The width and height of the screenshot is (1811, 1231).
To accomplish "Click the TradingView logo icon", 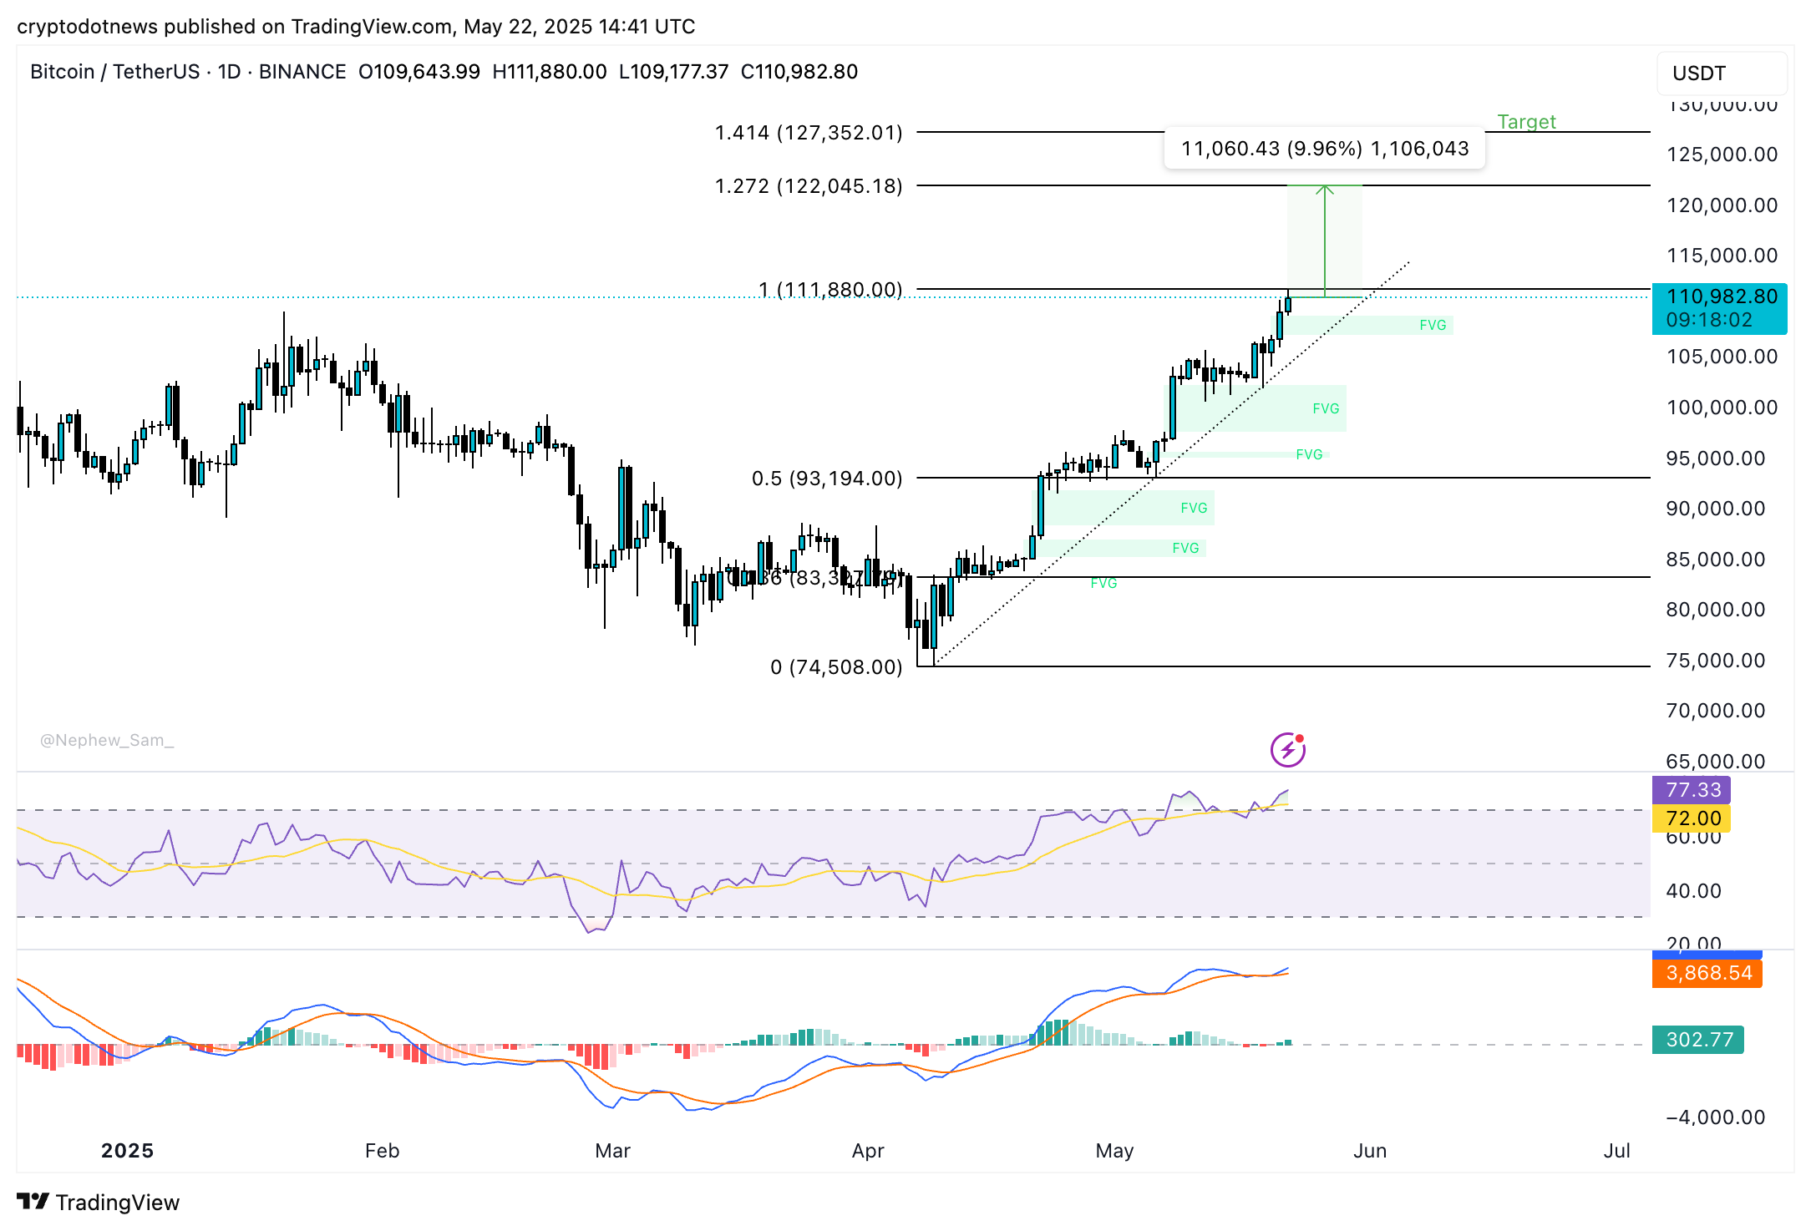I will tap(33, 1202).
